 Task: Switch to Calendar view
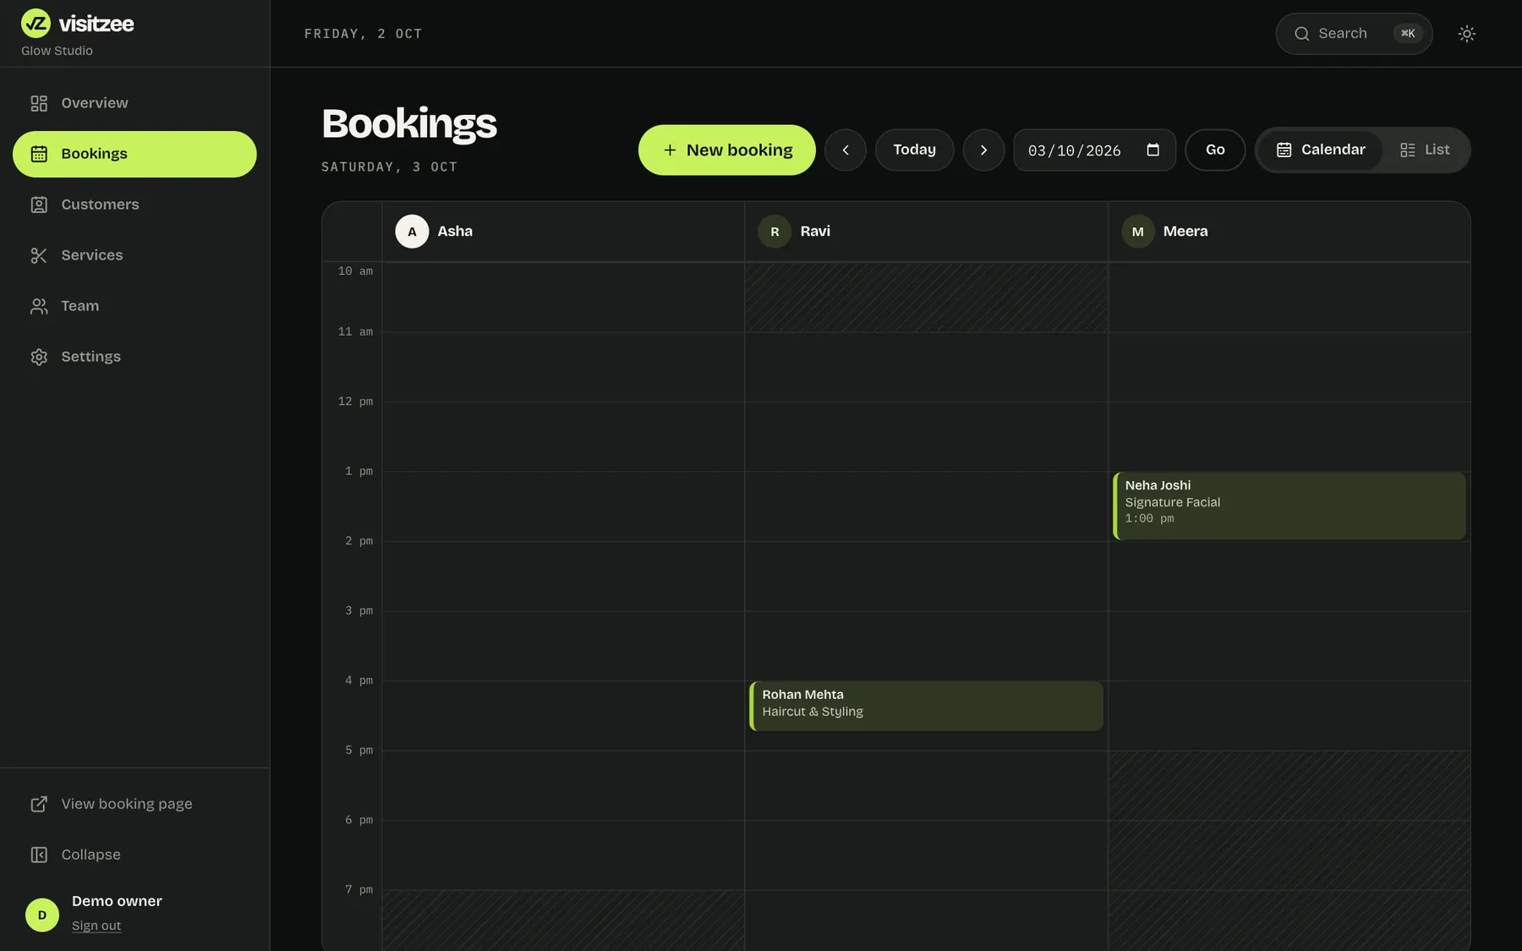1321,150
